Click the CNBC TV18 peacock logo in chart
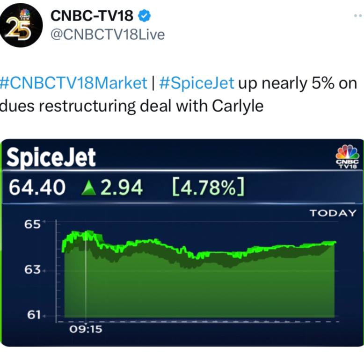 pyautogui.click(x=347, y=157)
